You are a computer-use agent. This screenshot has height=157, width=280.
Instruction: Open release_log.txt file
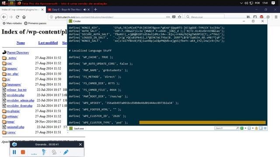pyautogui.click(x=17, y=90)
